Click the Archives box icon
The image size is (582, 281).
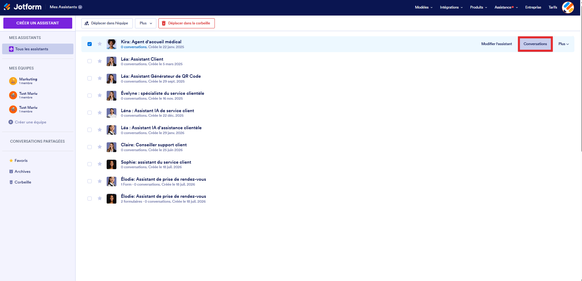(x=11, y=172)
